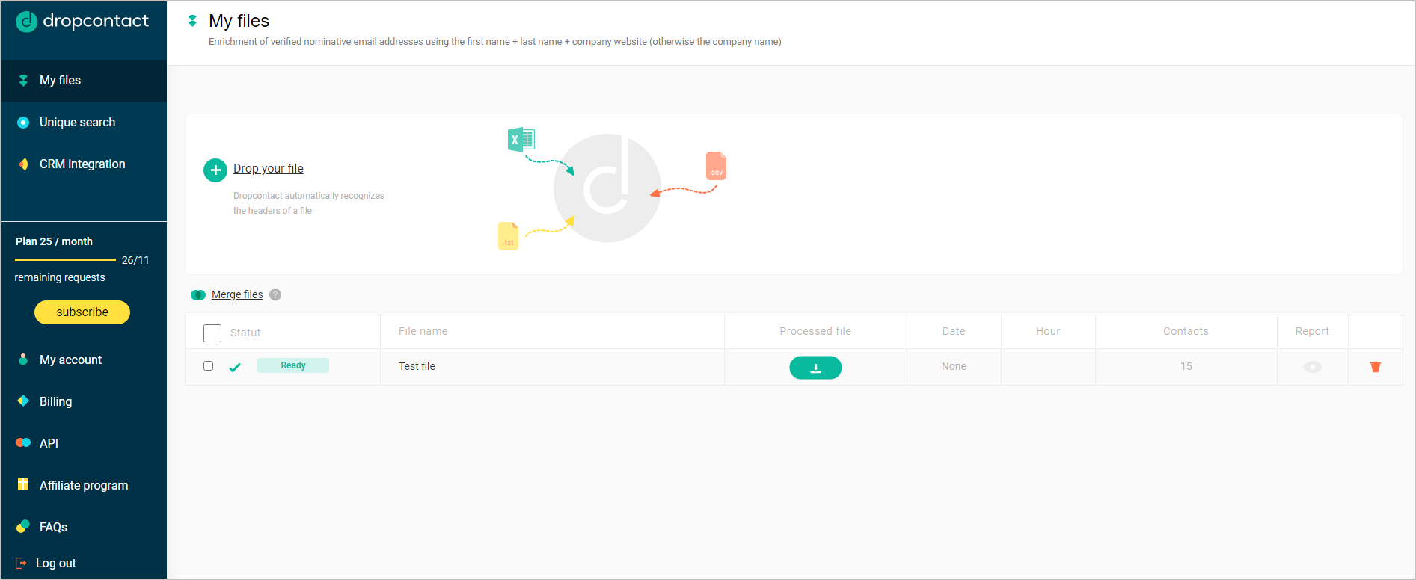Download the processed Test file

pyautogui.click(x=815, y=368)
